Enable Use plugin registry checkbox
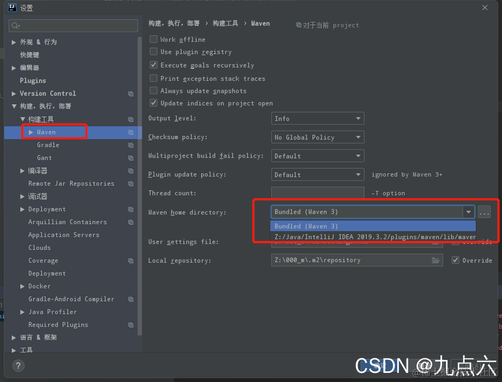The image size is (502, 382). point(154,51)
